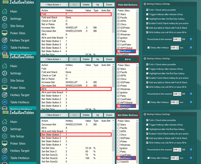Click Delay after hotkeys stepper in Bet Slider Buttons panel
This screenshot has width=201, height=164.
coord(177,158)
